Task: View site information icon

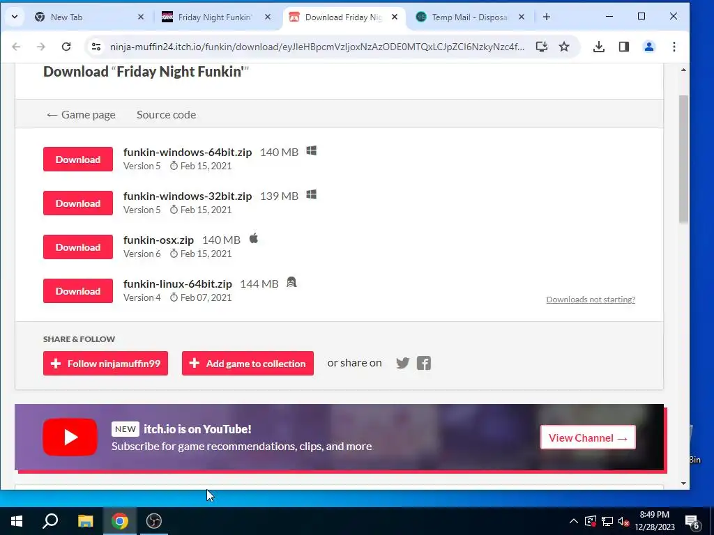Action: pyautogui.click(x=96, y=47)
